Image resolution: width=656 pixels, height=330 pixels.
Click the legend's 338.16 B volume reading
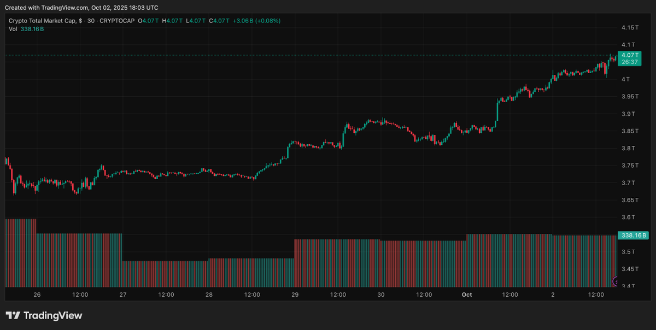click(32, 28)
